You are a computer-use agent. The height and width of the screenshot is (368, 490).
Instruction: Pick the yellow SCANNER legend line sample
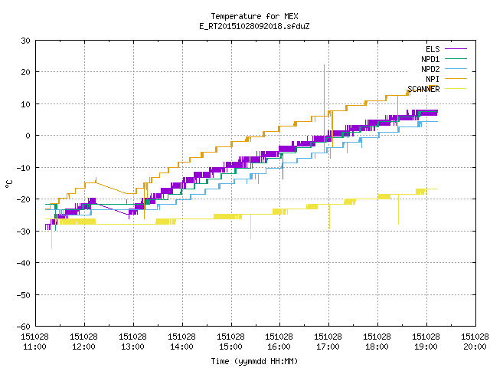point(456,89)
